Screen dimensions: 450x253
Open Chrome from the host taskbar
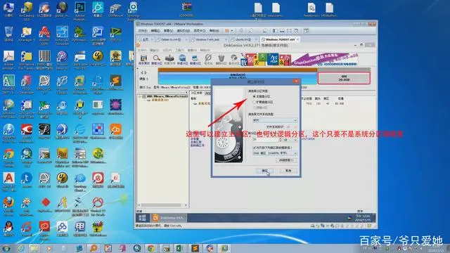click(x=151, y=248)
